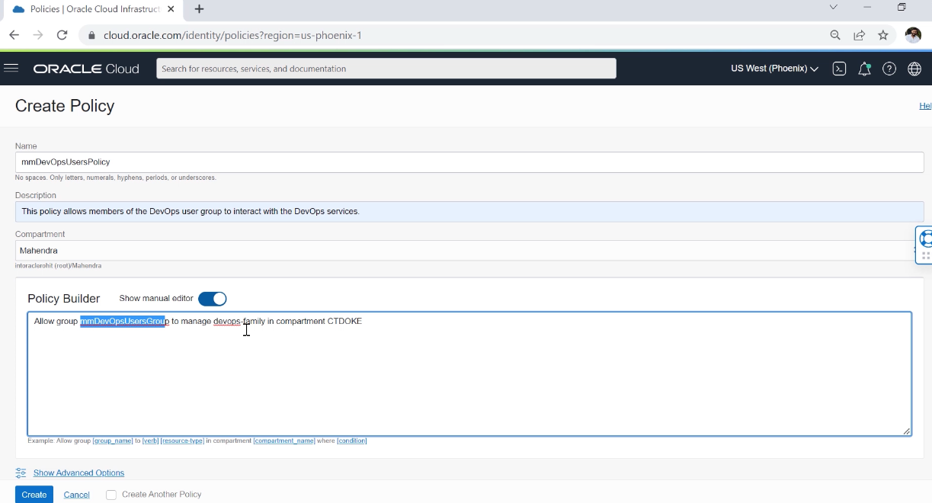Image resolution: width=932 pixels, height=503 pixels.
Task: Bookmark this page with star icon
Action: coord(883,35)
